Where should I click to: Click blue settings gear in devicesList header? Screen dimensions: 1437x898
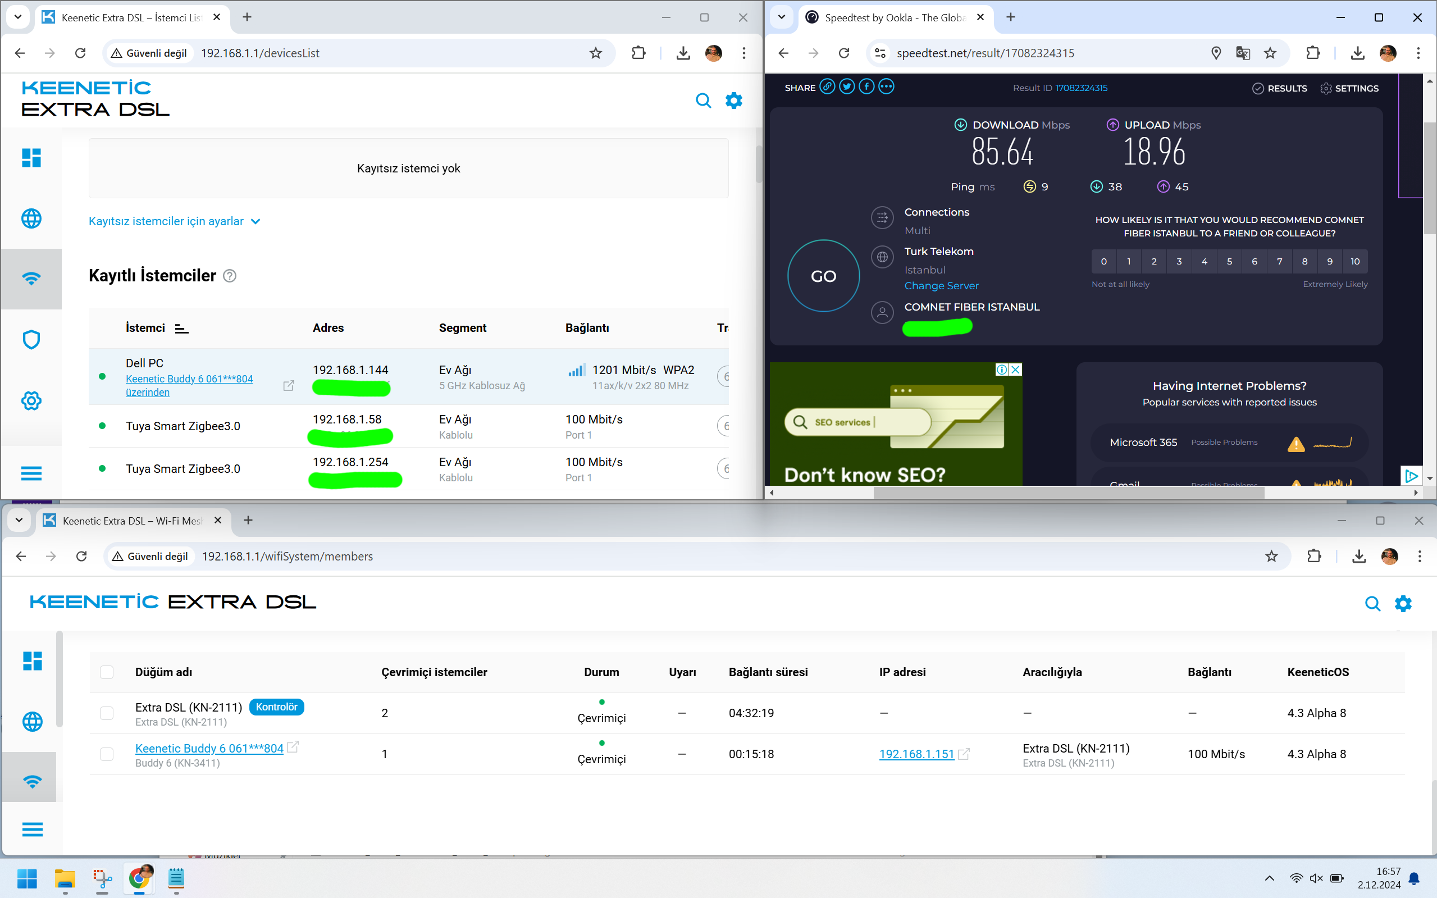click(734, 101)
